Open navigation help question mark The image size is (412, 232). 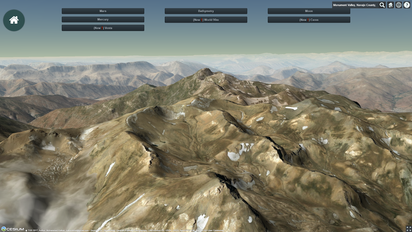(x=407, y=5)
